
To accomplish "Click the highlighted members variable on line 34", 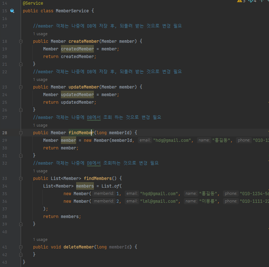I will click(85, 186).
